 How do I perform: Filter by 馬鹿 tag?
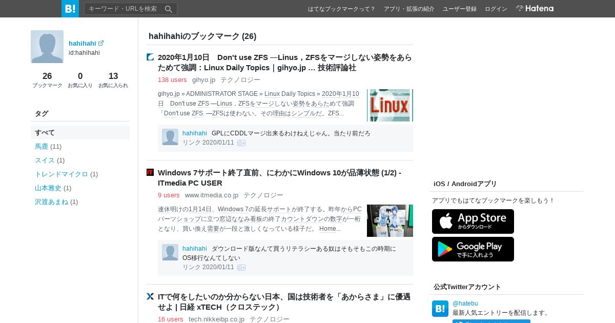point(42,147)
